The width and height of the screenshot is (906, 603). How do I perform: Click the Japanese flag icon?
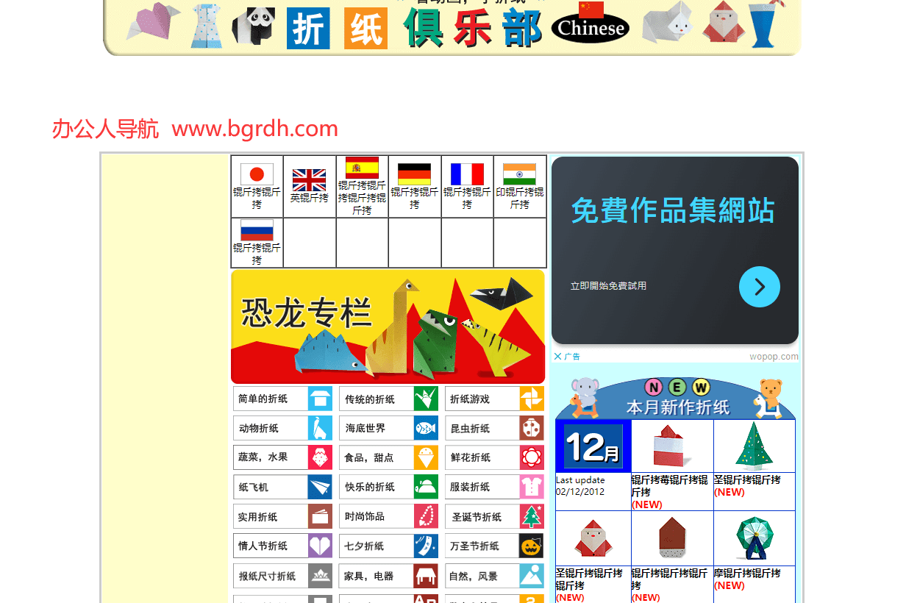point(257,174)
